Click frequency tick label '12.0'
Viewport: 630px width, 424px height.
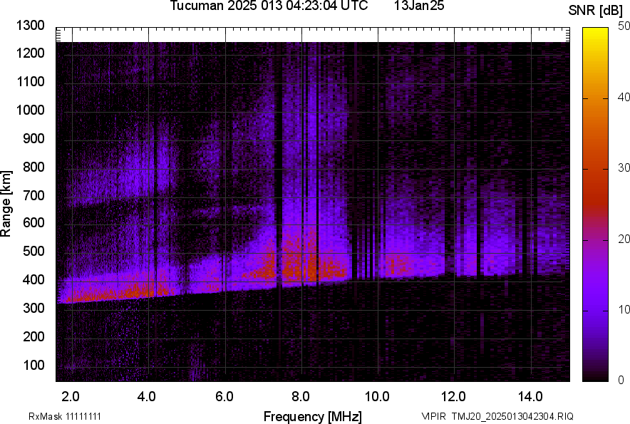click(454, 397)
